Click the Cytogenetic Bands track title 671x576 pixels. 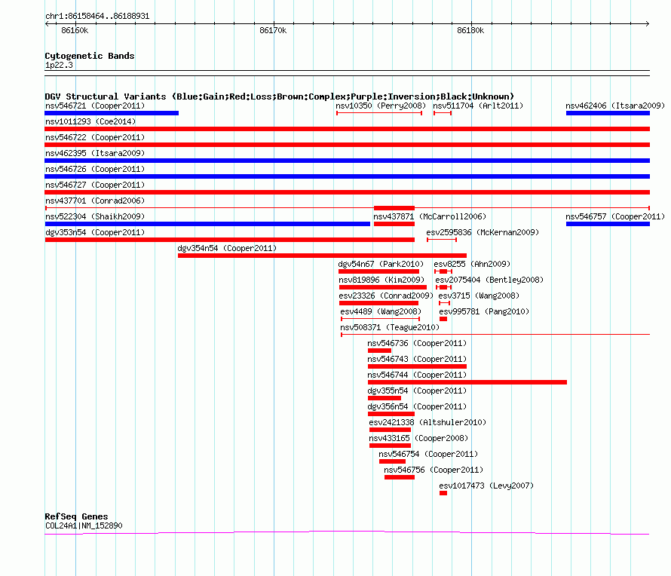pyautogui.click(x=90, y=56)
